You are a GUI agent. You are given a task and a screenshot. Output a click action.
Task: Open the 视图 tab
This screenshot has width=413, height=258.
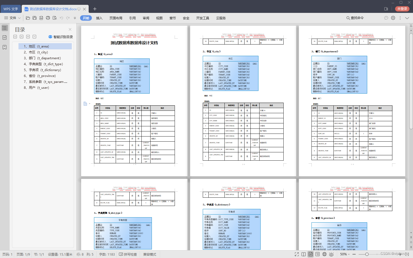pyautogui.click(x=159, y=18)
